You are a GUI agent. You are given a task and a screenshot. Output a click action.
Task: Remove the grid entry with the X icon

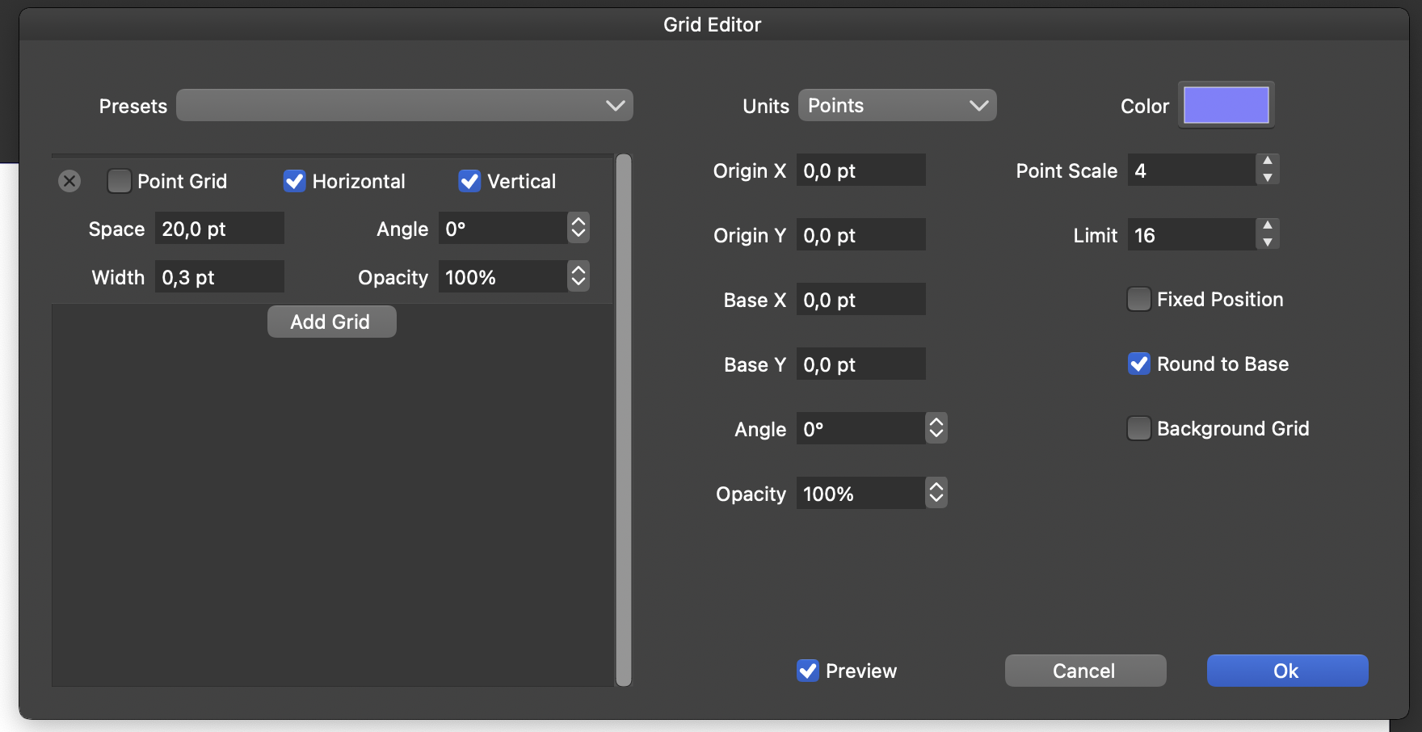tap(69, 181)
